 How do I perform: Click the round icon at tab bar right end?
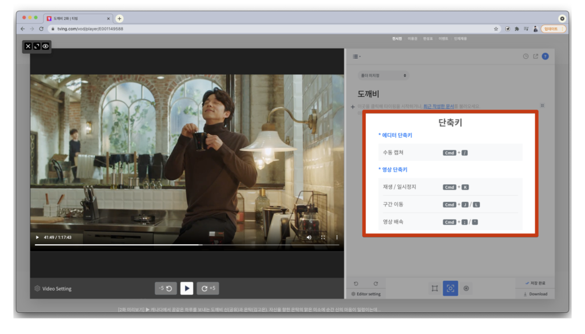tap(562, 18)
